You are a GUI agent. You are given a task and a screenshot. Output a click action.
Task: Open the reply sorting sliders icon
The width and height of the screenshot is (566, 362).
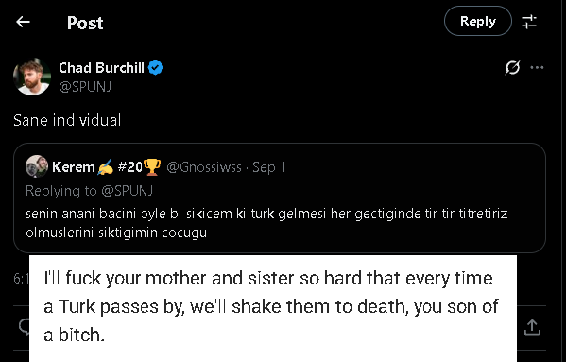point(529,22)
